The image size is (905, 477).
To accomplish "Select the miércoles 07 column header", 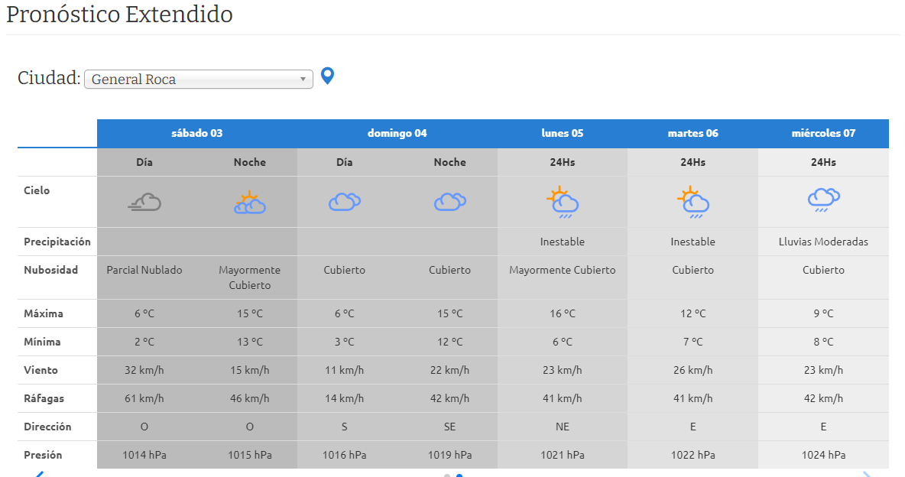I will [823, 133].
